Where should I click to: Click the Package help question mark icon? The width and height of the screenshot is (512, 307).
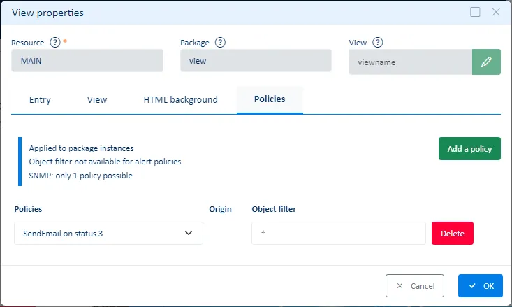tap(220, 43)
